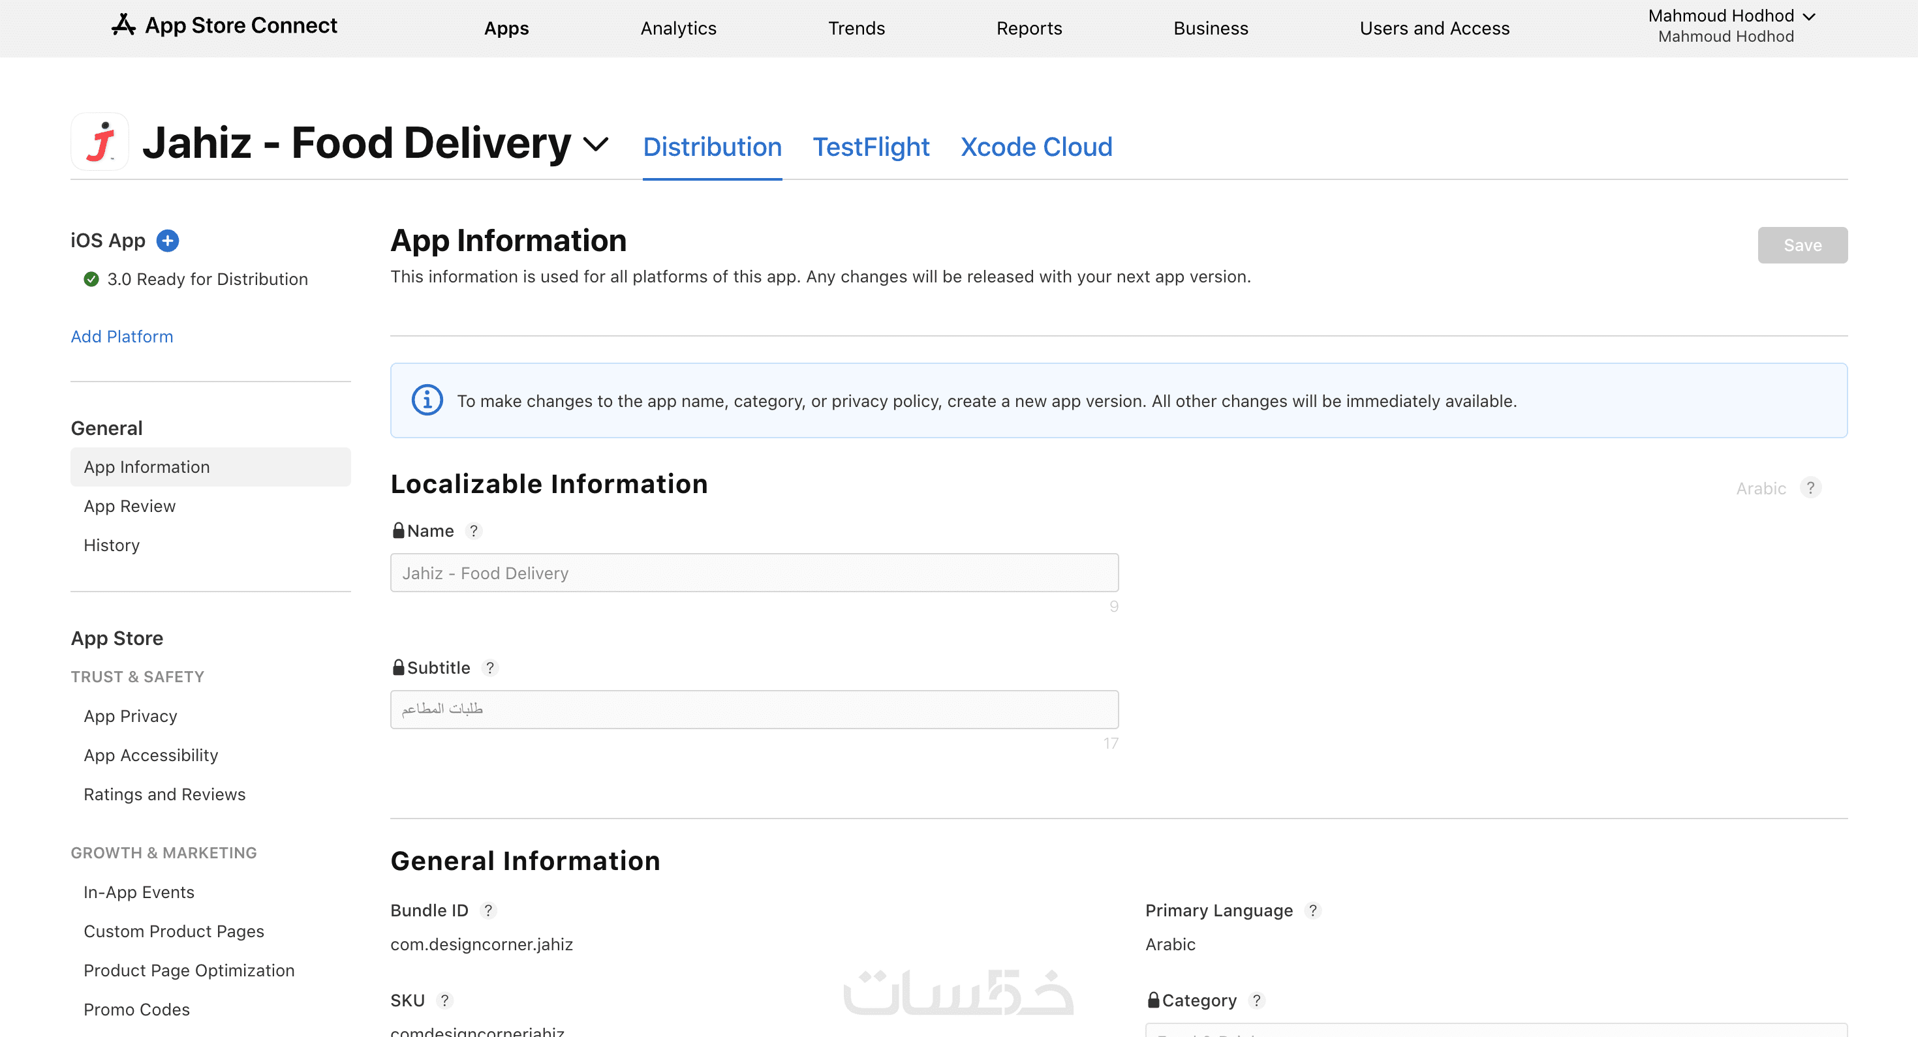Open App Privacy in the sidebar
This screenshot has height=1037, width=1918.
(131, 715)
